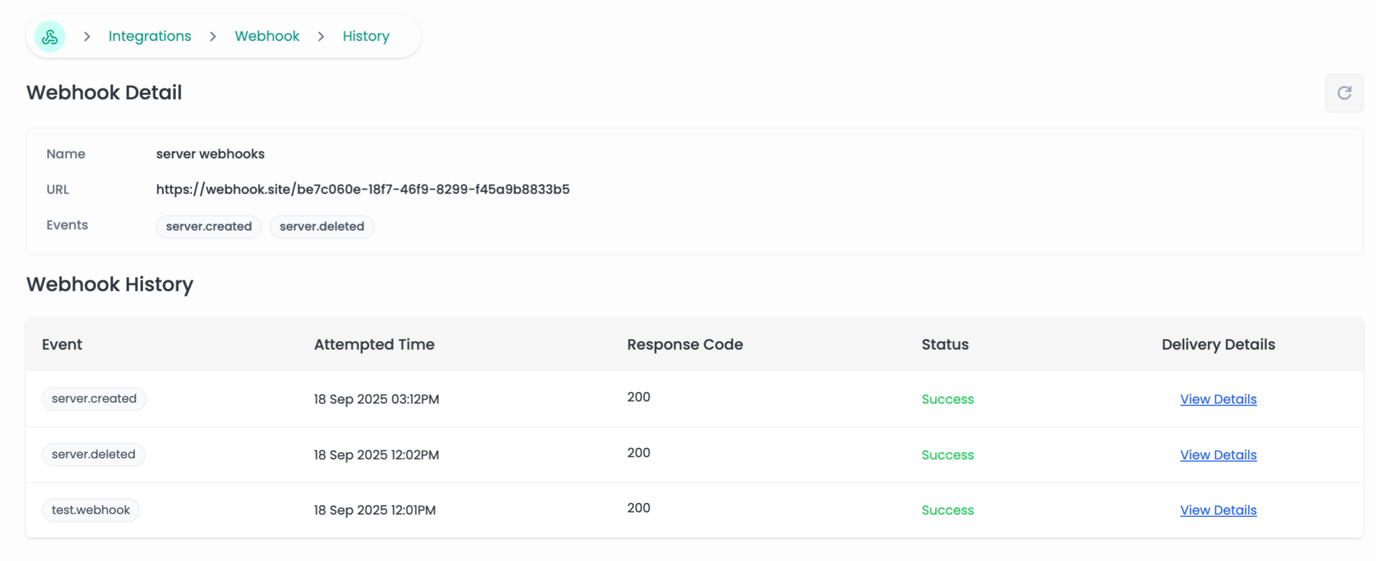Viewport: 1376px width, 561px height.
Task: Click the webhook icon in the breadcrumb
Action: pos(49,36)
